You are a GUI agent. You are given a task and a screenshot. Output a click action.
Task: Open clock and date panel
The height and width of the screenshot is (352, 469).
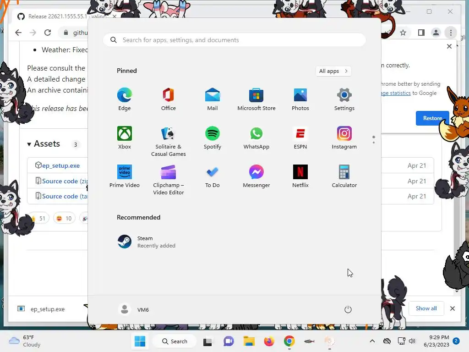(x=436, y=341)
